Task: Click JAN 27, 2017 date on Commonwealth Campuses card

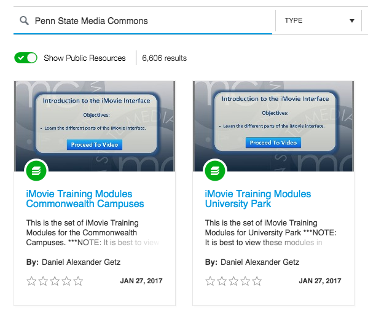Action: point(141,281)
